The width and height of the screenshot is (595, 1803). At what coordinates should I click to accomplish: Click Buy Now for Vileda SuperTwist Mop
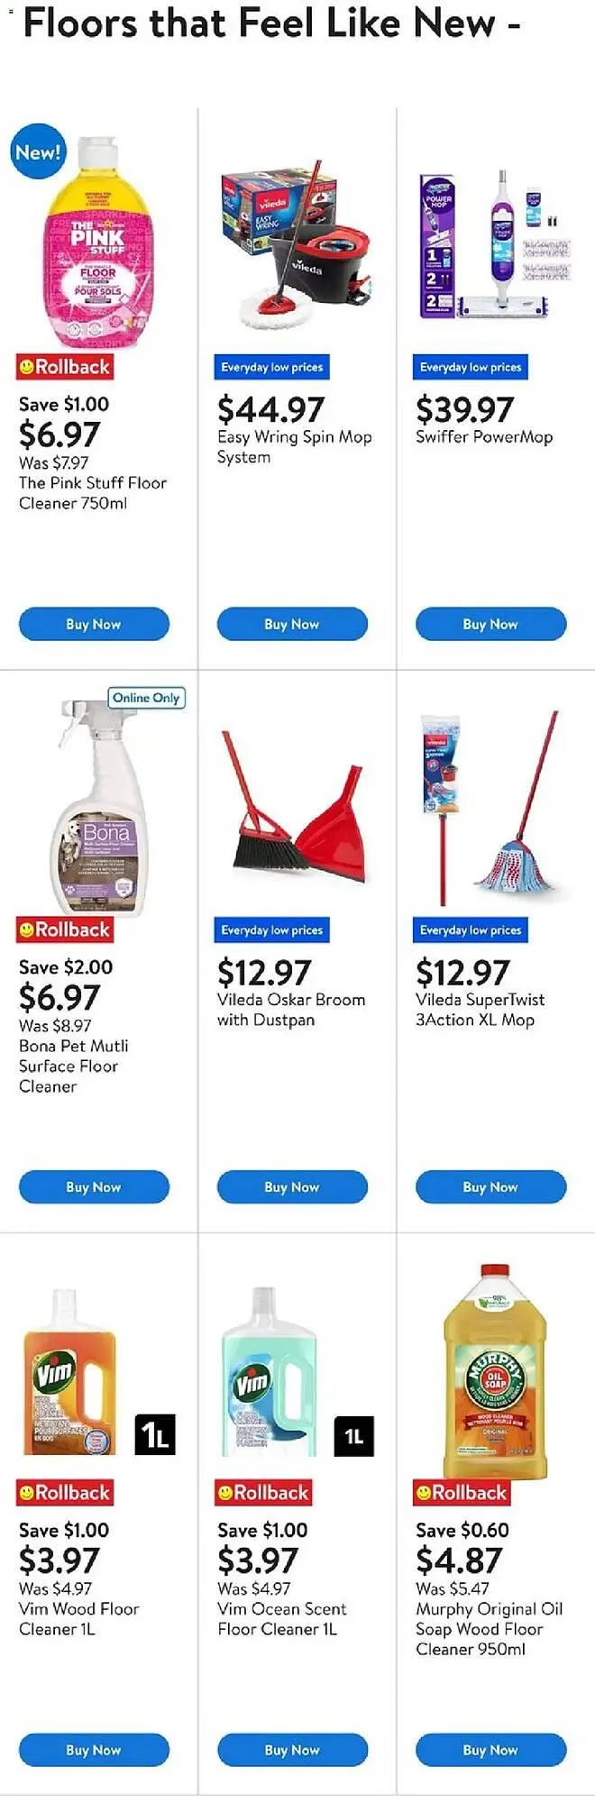pyautogui.click(x=490, y=1186)
